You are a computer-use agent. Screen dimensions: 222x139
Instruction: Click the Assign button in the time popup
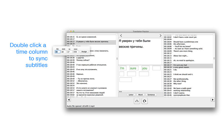(84, 52)
